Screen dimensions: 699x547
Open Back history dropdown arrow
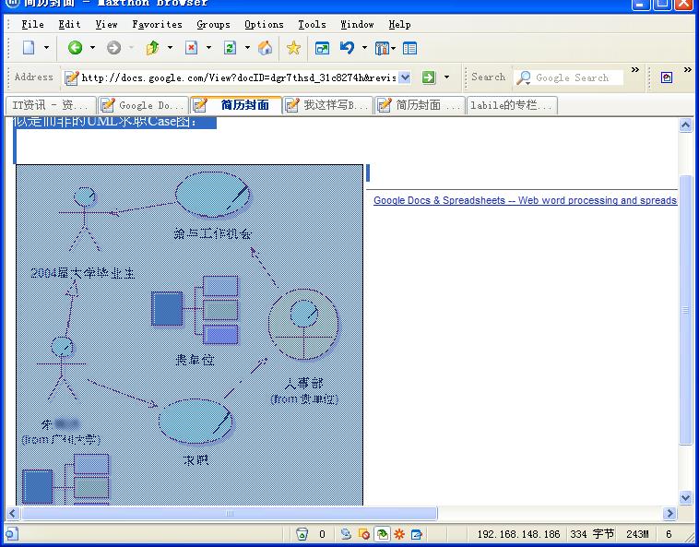pyautogui.click(x=92, y=48)
